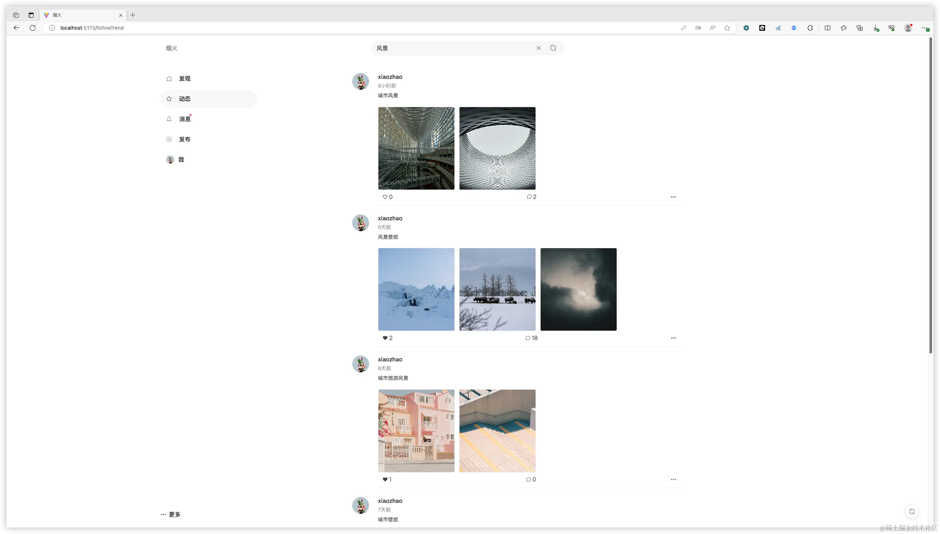Unlike the 风景壁纸 post heart
The image size is (940, 534).
(x=385, y=338)
